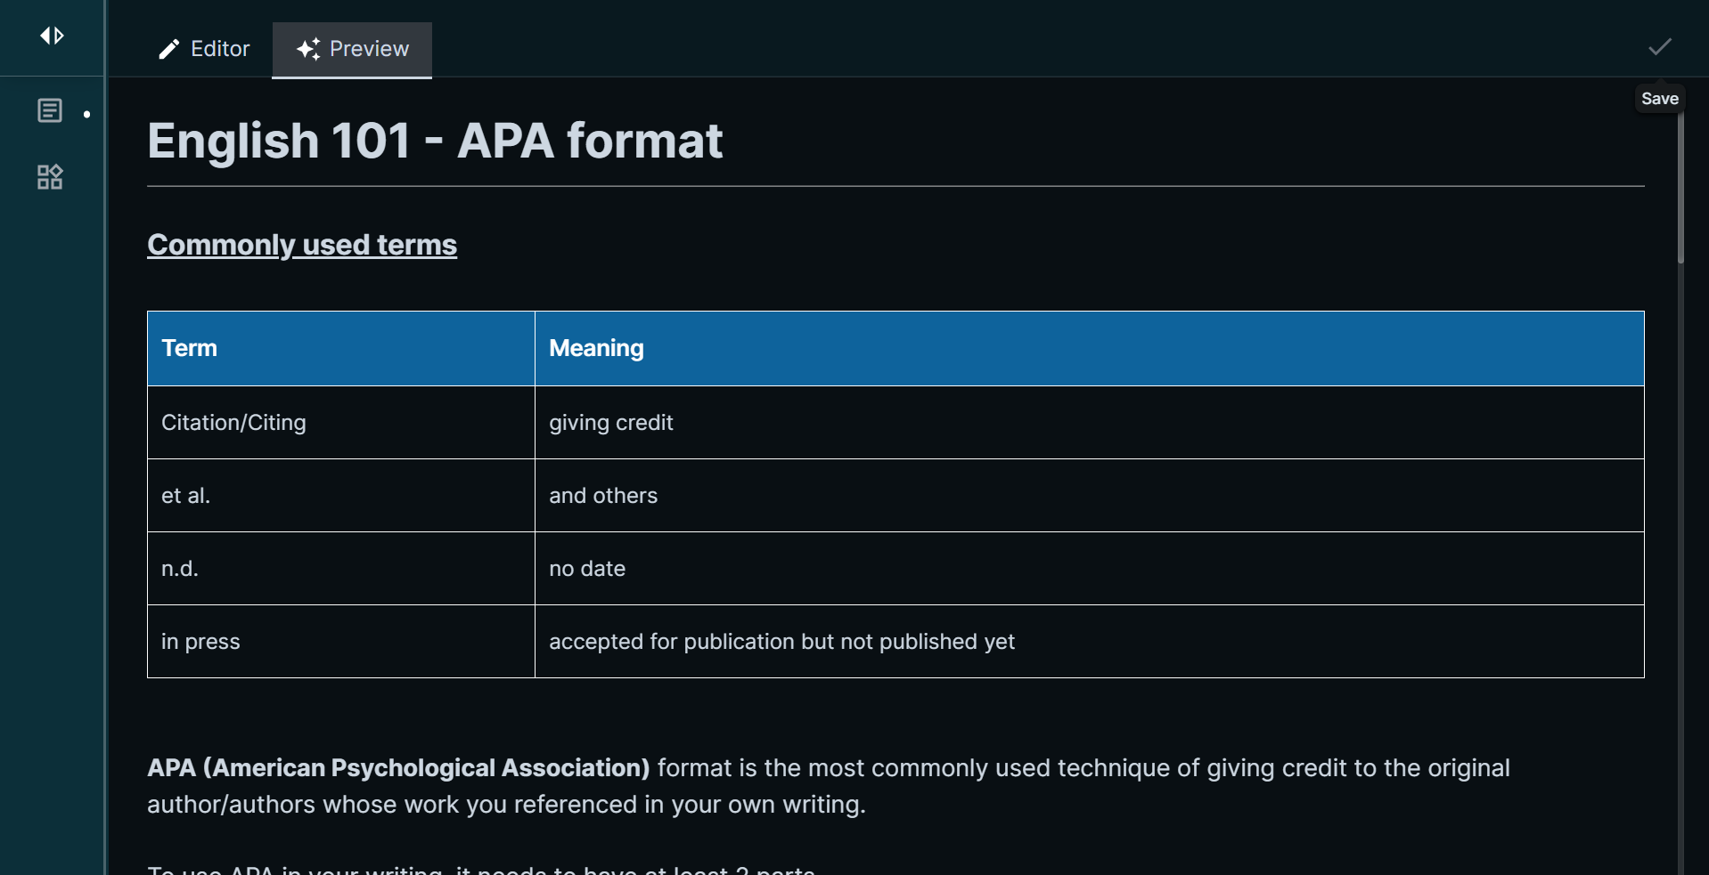Image resolution: width=1709 pixels, height=875 pixels.
Task: Click the 'accepted for publication but not published yet' cell
Action: tap(1089, 642)
